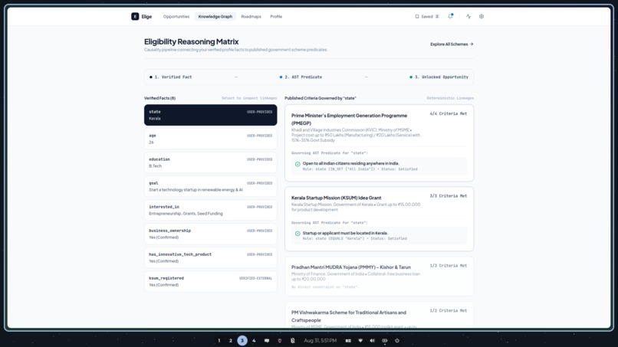Viewport: 618px width, 347px height.
Task: Click the Verified Facts (8) heading
Action: click(x=159, y=98)
